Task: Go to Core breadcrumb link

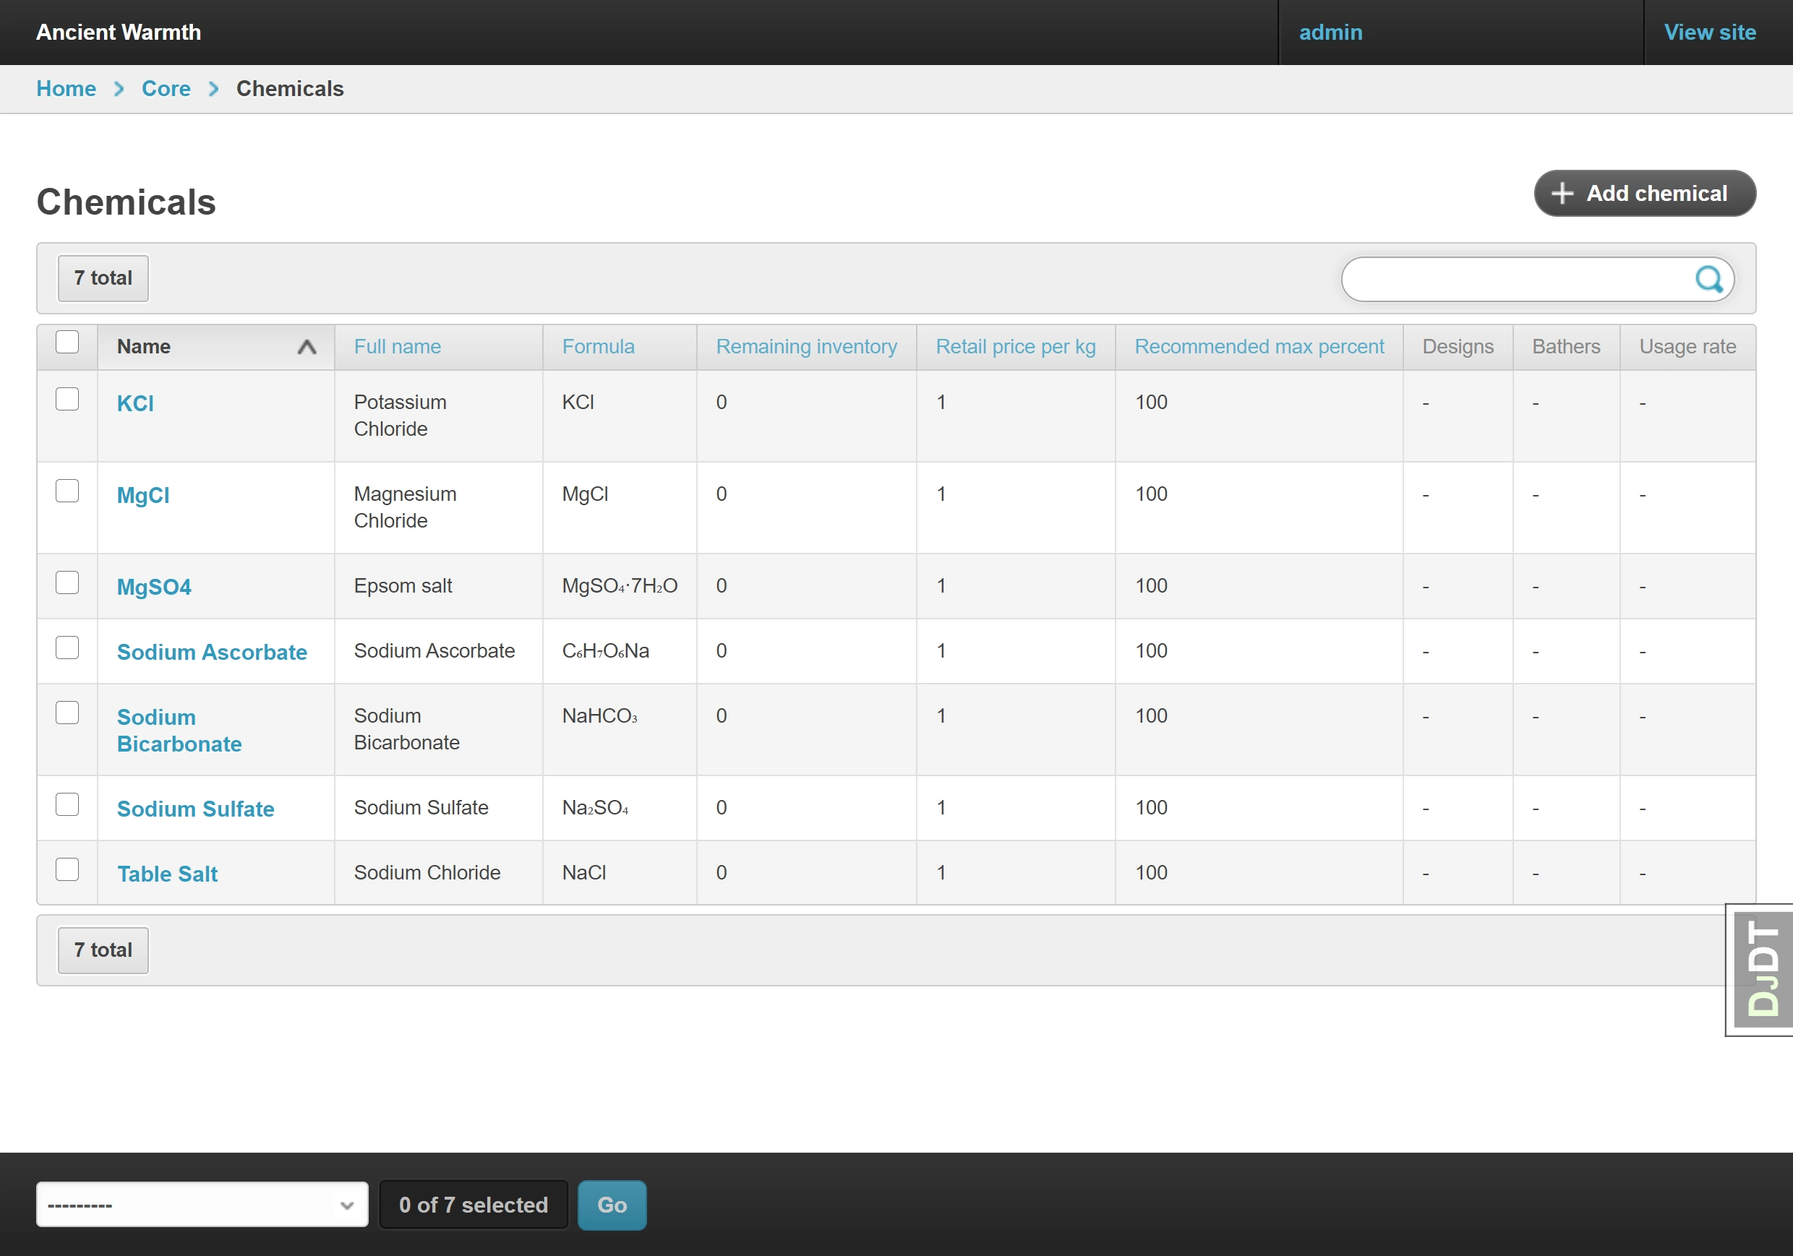Action: (166, 89)
